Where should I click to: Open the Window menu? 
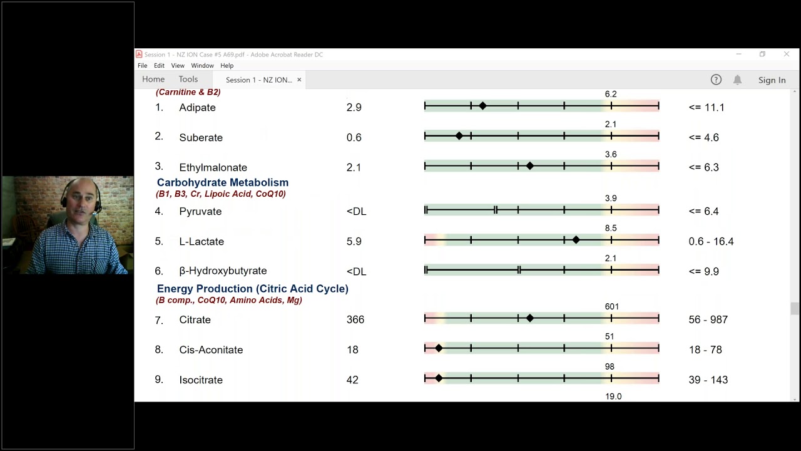[202, 66]
